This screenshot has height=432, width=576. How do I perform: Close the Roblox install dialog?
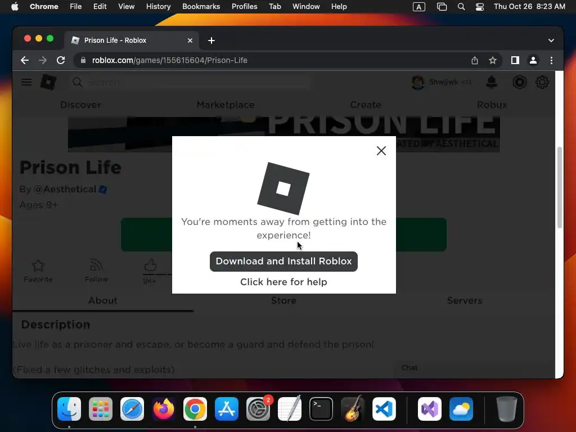[x=381, y=151]
